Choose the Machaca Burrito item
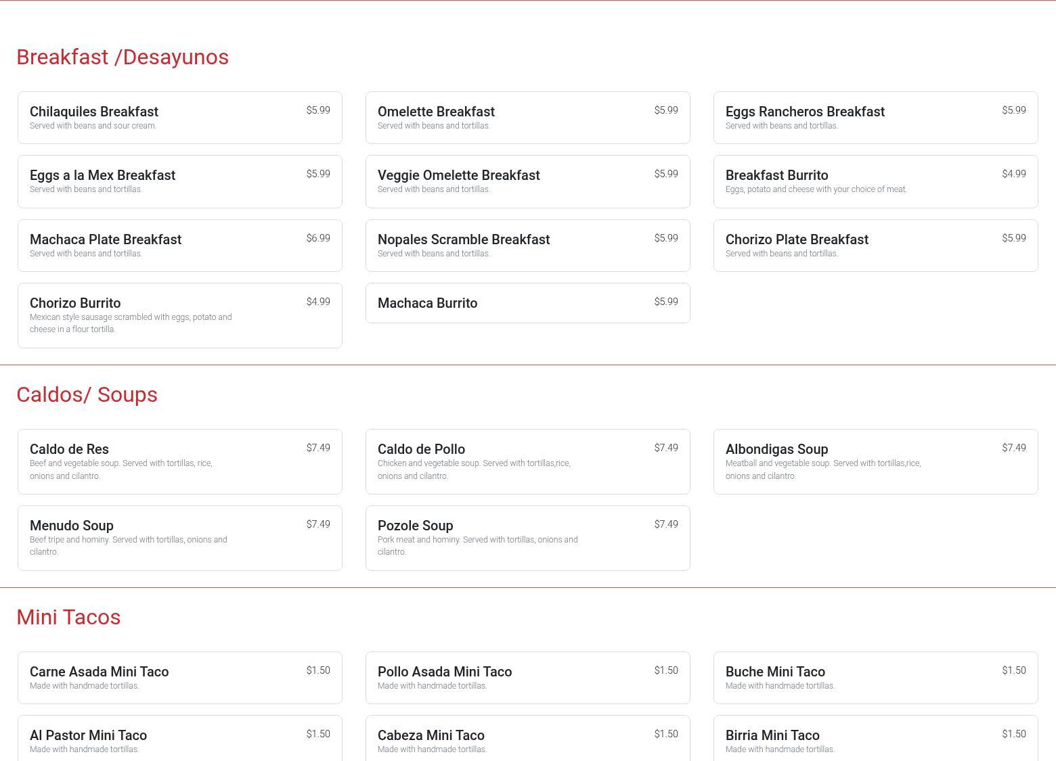The height and width of the screenshot is (761, 1056). (x=527, y=303)
